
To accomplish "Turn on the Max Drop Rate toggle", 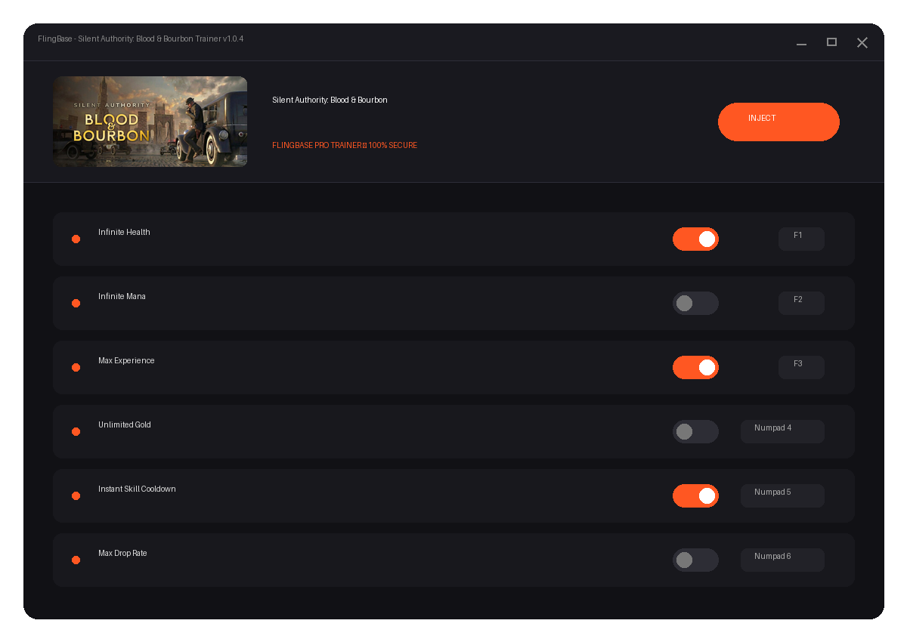I will pos(695,560).
